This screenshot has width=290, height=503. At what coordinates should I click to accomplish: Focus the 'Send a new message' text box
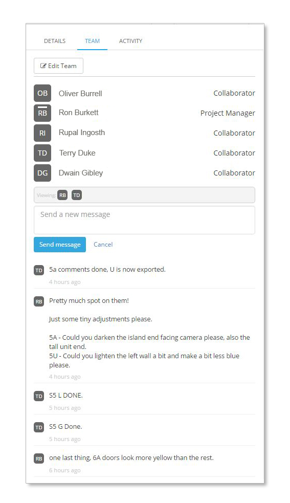(144, 220)
